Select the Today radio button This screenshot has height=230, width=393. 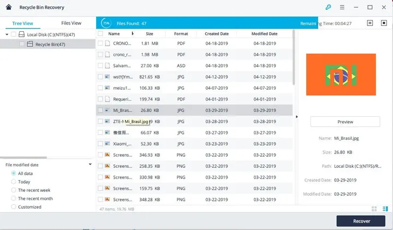[14, 182]
